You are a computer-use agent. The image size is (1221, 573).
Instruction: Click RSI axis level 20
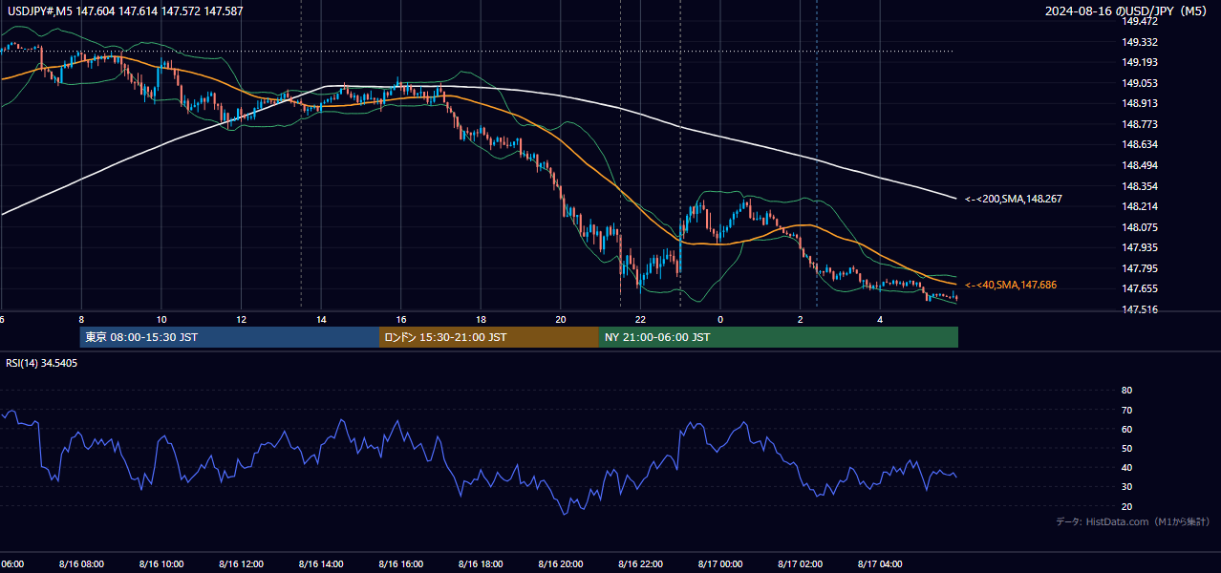coord(1126,506)
